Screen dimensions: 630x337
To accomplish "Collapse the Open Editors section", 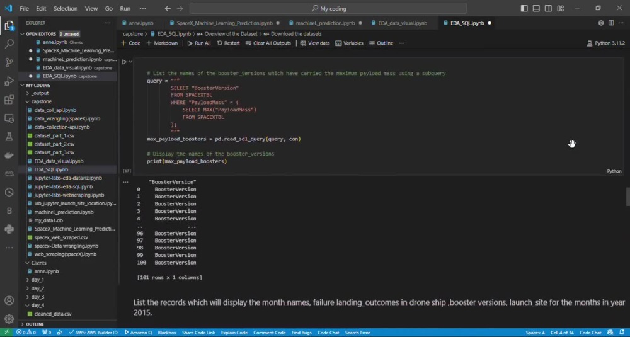I will pos(23,34).
